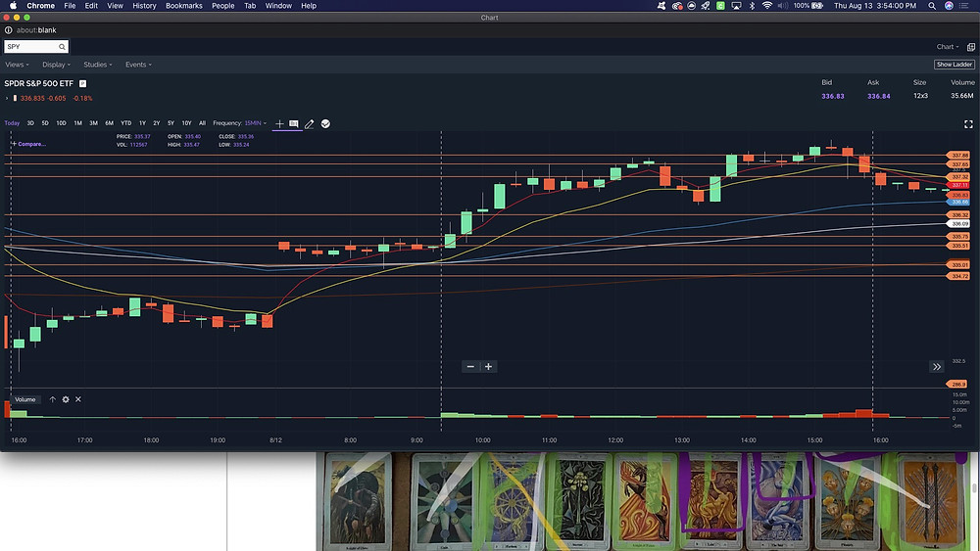Viewport: 980px width, 551px height.
Task: Select the 5Y time range
Action: 171,123
